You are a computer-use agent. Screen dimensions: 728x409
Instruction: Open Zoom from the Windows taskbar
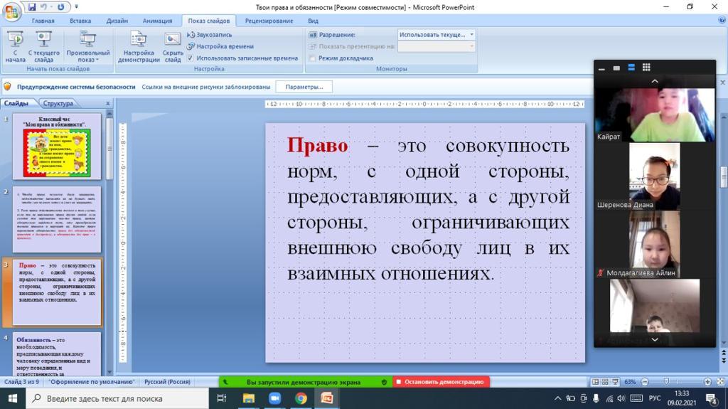[x=274, y=398]
